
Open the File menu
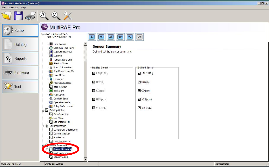4,7
